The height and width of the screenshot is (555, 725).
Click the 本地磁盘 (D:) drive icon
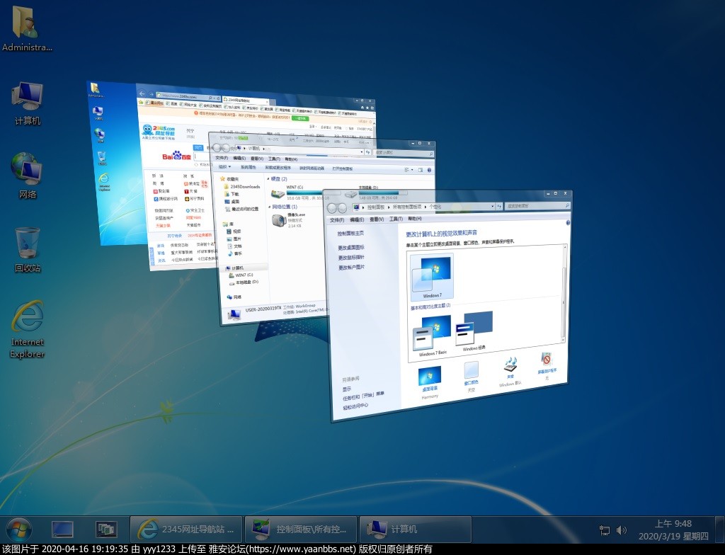[351, 193]
